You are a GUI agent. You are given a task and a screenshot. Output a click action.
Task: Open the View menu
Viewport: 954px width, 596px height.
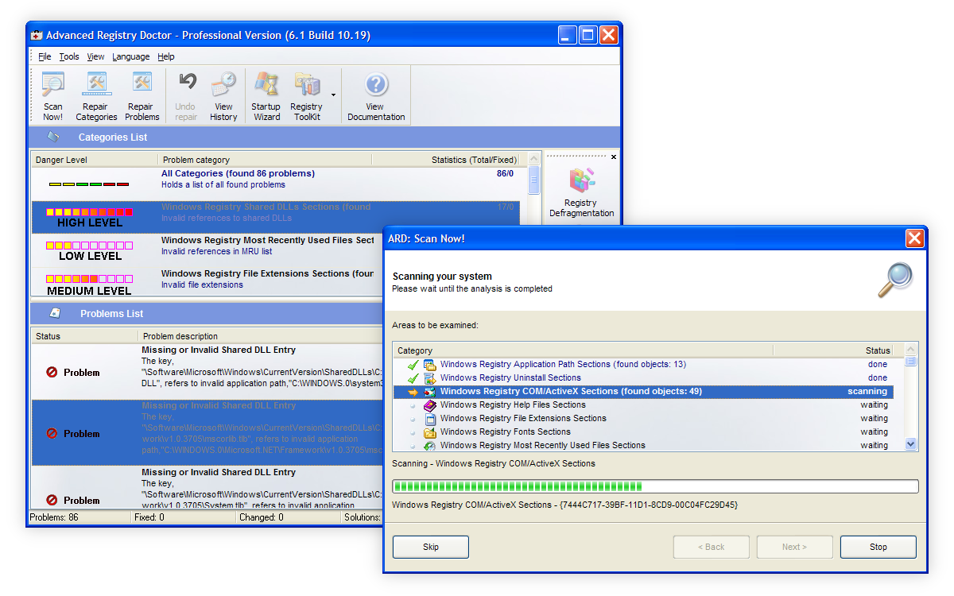tap(95, 56)
